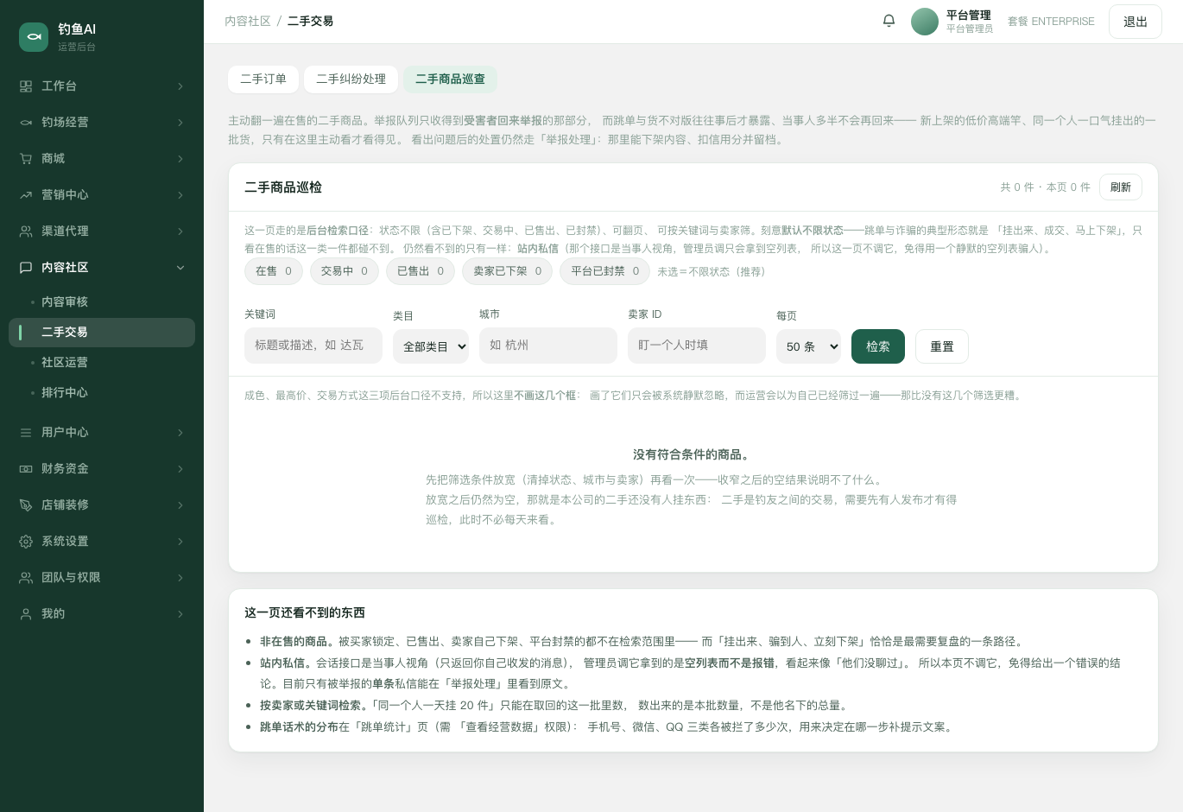This screenshot has width=1183, height=812.
Task: Switch to the 二手订单 tab
Action: tap(263, 79)
